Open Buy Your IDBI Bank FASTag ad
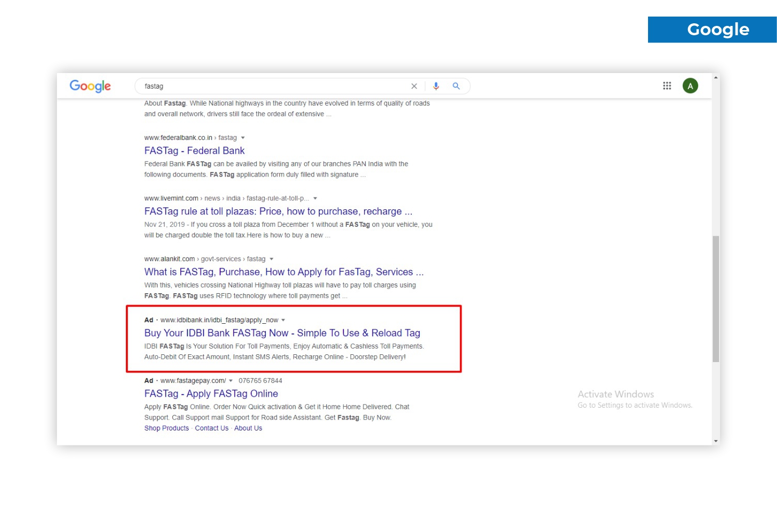 (282, 333)
